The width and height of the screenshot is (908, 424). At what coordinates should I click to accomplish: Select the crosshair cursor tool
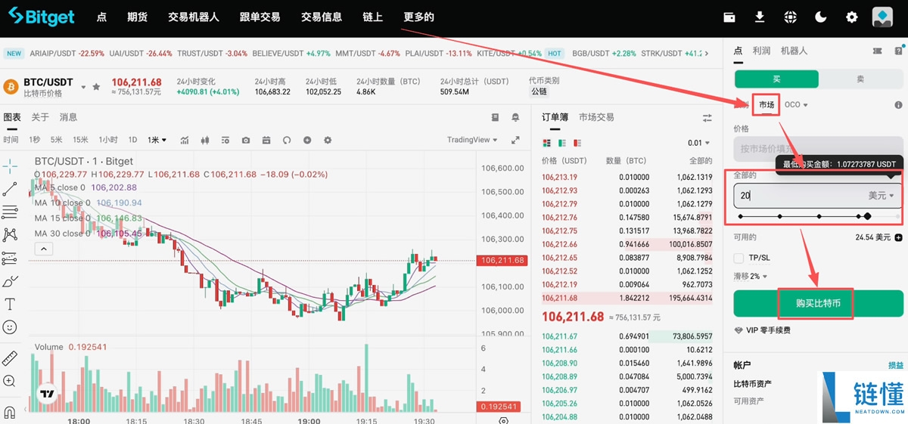[10, 166]
